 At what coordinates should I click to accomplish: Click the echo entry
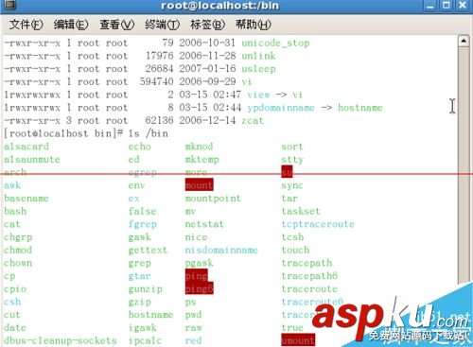coord(139,147)
